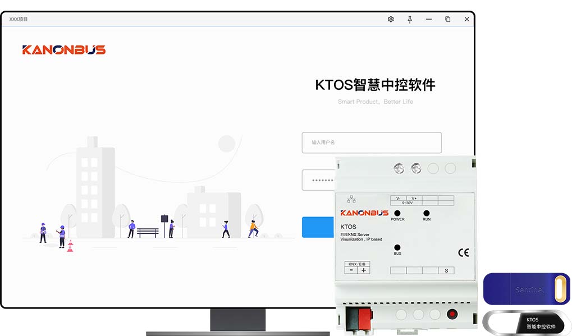
Task: Close the KTOS login window
Action: pyautogui.click(x=466, y=19)
